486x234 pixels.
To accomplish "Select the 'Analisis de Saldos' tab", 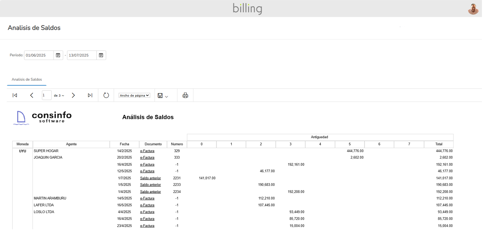I will click(27, 79).
